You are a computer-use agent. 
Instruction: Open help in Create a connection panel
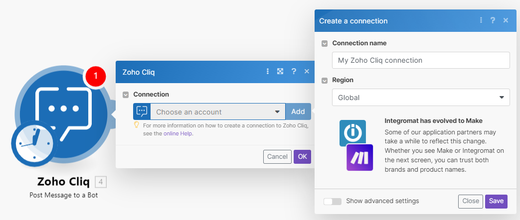tap(493, 20)
